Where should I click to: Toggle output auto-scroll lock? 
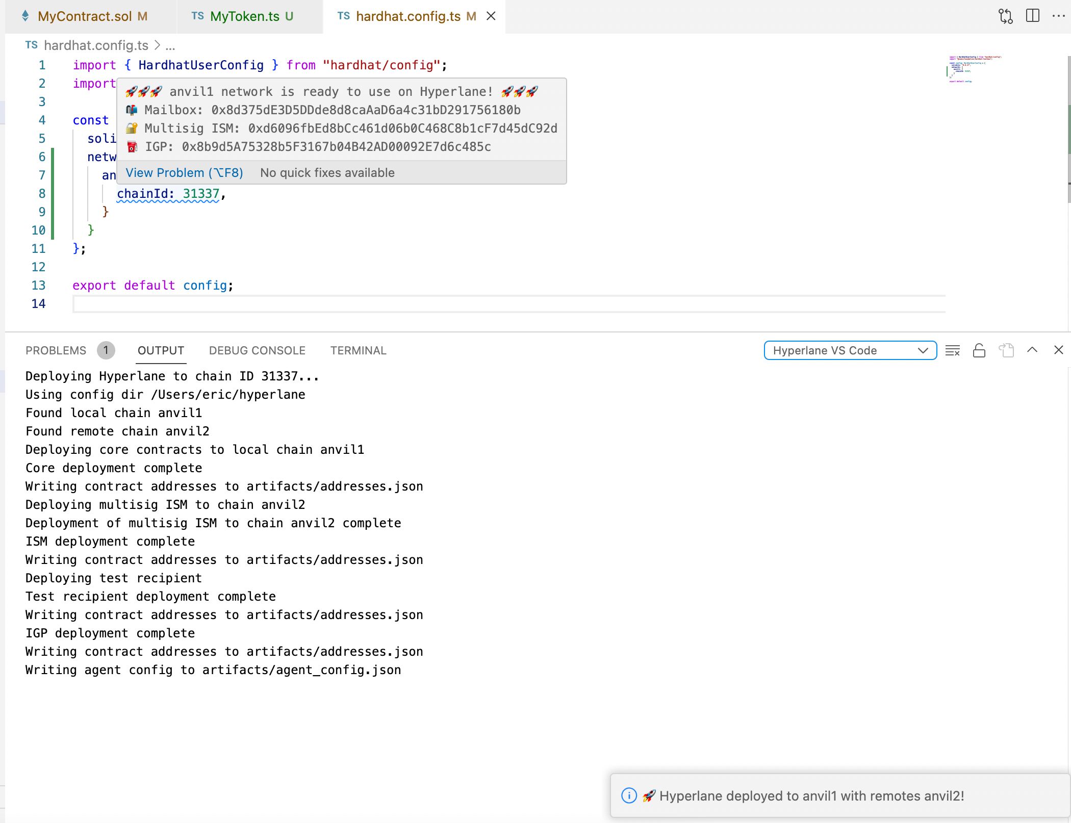(979, 350)
